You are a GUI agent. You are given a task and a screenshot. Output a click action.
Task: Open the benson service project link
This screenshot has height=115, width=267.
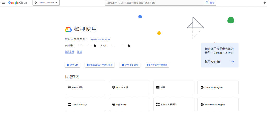coord(100,39)
